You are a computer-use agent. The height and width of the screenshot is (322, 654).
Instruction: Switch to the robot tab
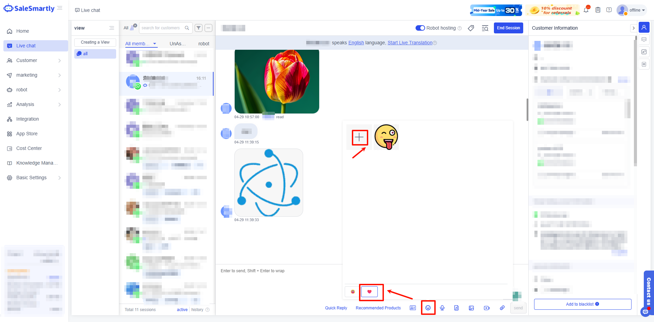tap(204, 44)
